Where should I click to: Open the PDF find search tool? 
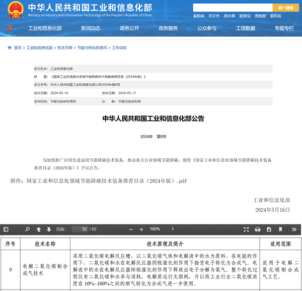tap(28, 229)
